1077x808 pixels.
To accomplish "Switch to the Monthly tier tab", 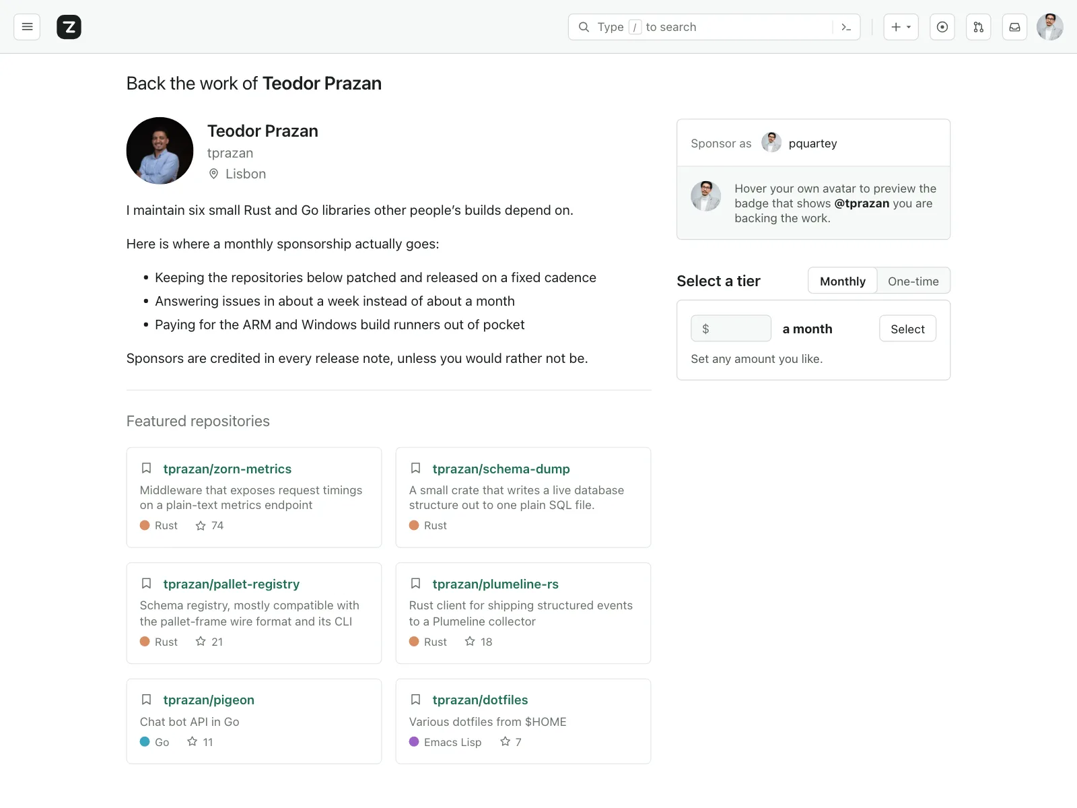I will coord(843,281).
